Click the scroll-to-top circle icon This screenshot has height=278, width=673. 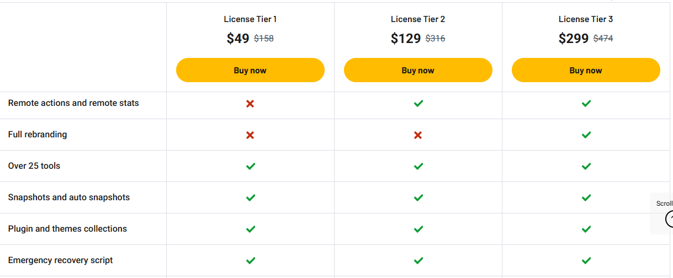coord(670,219)
